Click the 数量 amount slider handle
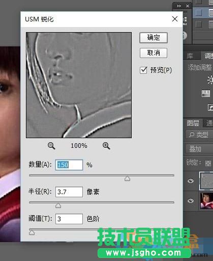Screen dimensions: 213x261 tap(127, 178)
